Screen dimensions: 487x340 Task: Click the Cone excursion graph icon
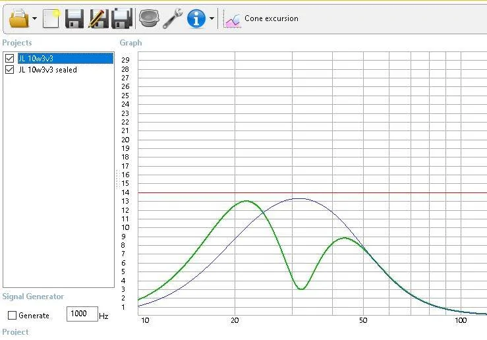pos(232,20)
